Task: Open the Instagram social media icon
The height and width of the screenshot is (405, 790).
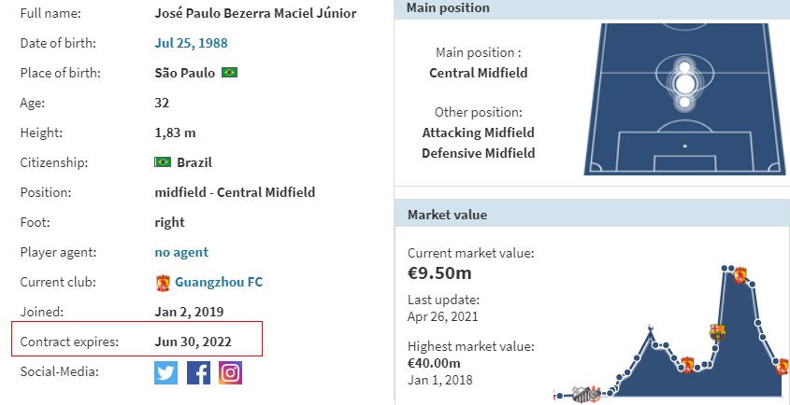Action: (230, 372)
